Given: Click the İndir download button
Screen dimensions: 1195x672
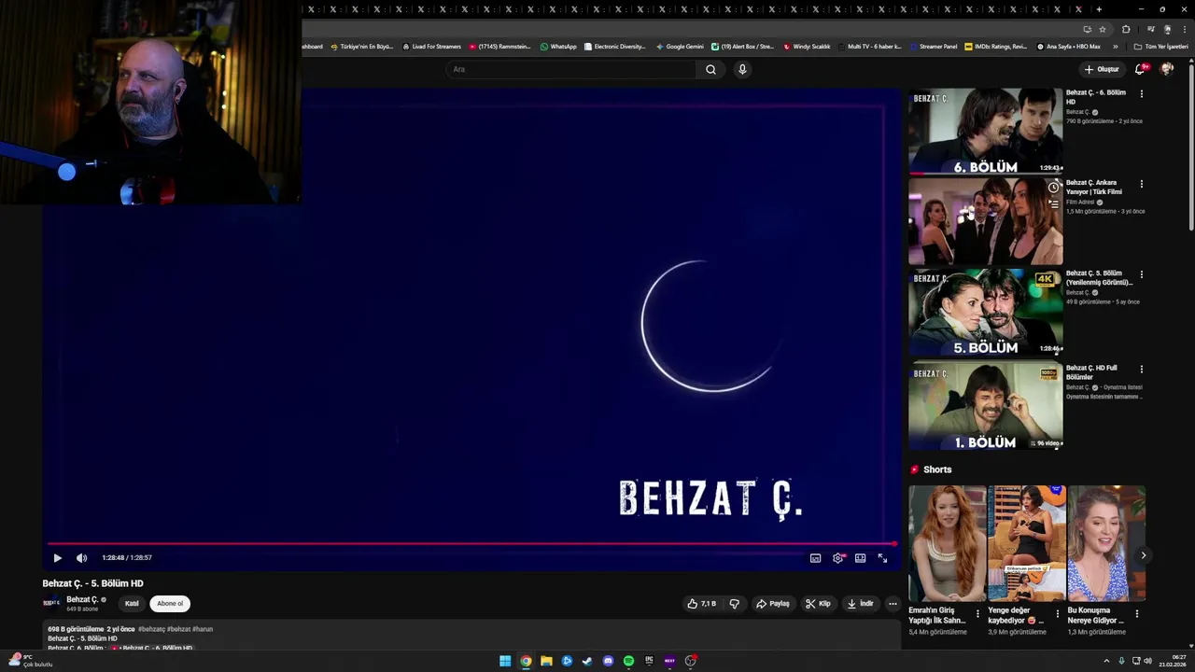Looking at the screenshot, I should coord(860,604).
